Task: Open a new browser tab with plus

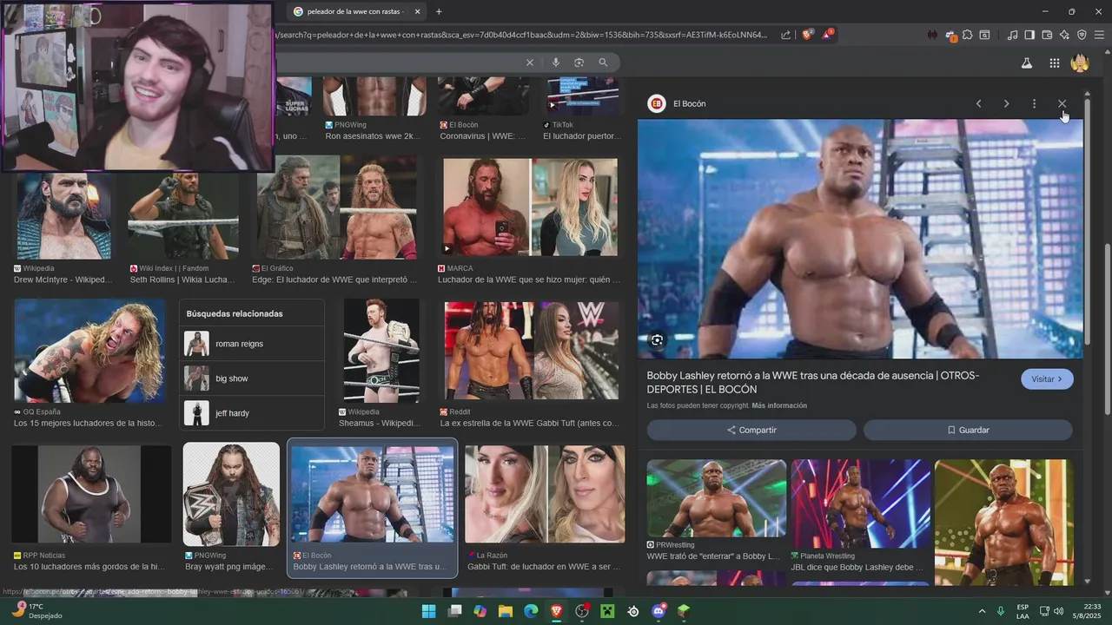Action: [439, 11]
